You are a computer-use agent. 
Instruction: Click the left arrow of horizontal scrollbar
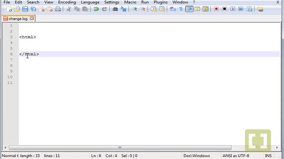pyautogui.click(x=5, y=148)
